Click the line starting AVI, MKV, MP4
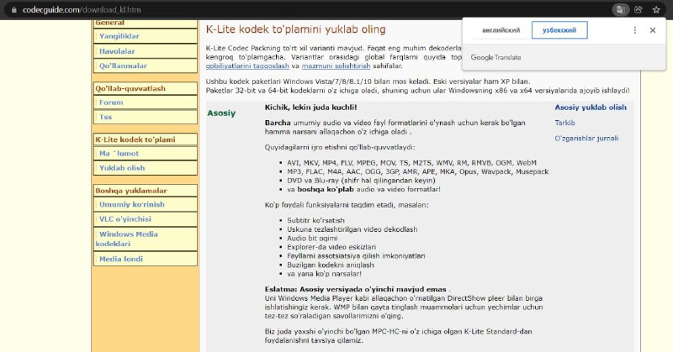Viewport: 673px width, 352px height. pos(411,163)
